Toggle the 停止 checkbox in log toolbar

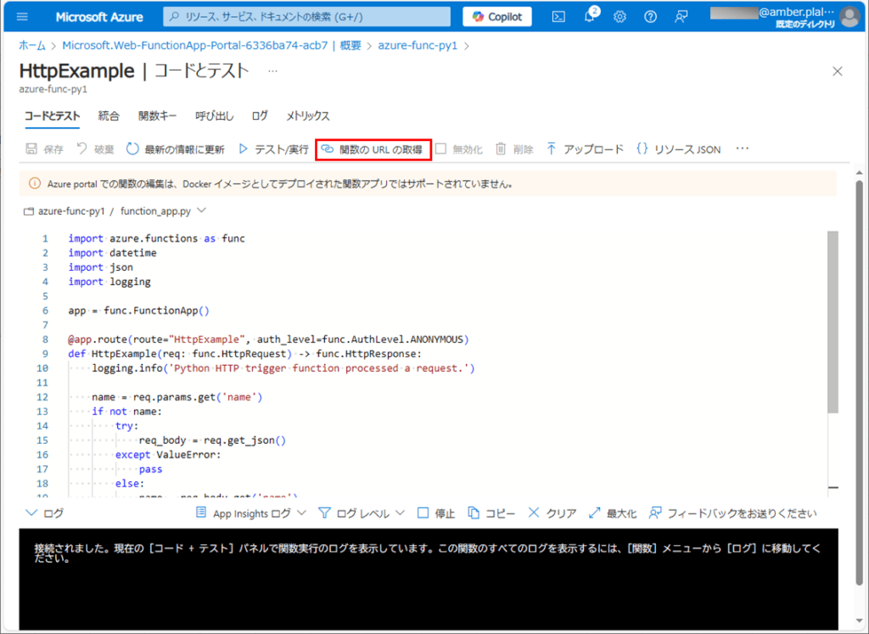pyautogui.click(x=423, y=513)
